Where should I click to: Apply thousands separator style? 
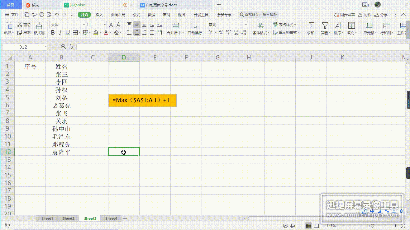229,33
